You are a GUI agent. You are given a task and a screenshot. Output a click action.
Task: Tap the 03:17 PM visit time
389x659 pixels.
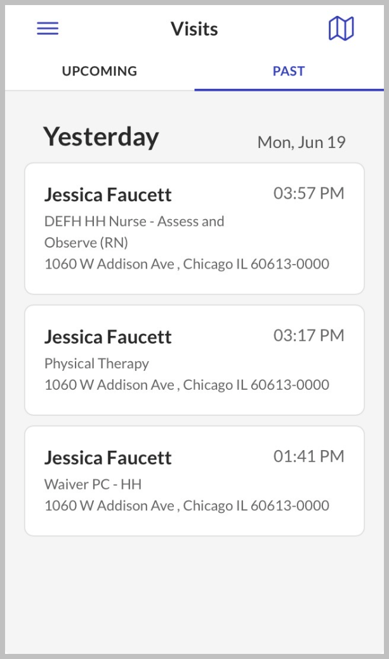(309, 335)
